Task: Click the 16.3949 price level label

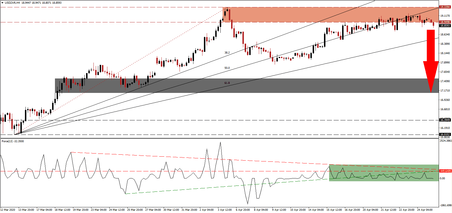Action: (x=445, y=120)
